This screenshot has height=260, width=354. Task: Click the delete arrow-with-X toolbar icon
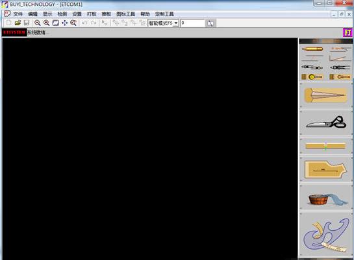tap(105, 23)
